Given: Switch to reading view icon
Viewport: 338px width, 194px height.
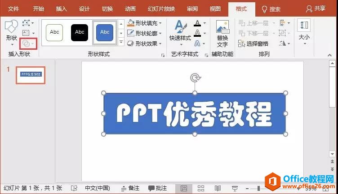Looking at the screenshot, I should click(218, 189).
